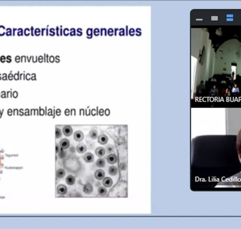Click the RECTORIA BUAP name label
The image size is (241, 229).
click(x=218, y=100)
